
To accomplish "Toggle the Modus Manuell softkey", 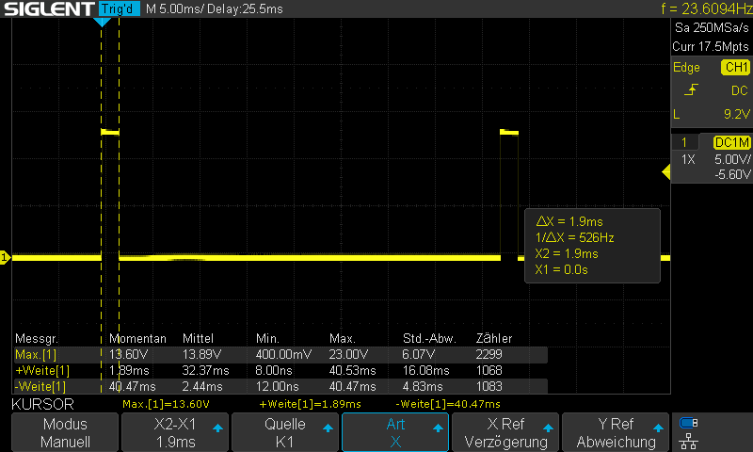I will point(65,432).
